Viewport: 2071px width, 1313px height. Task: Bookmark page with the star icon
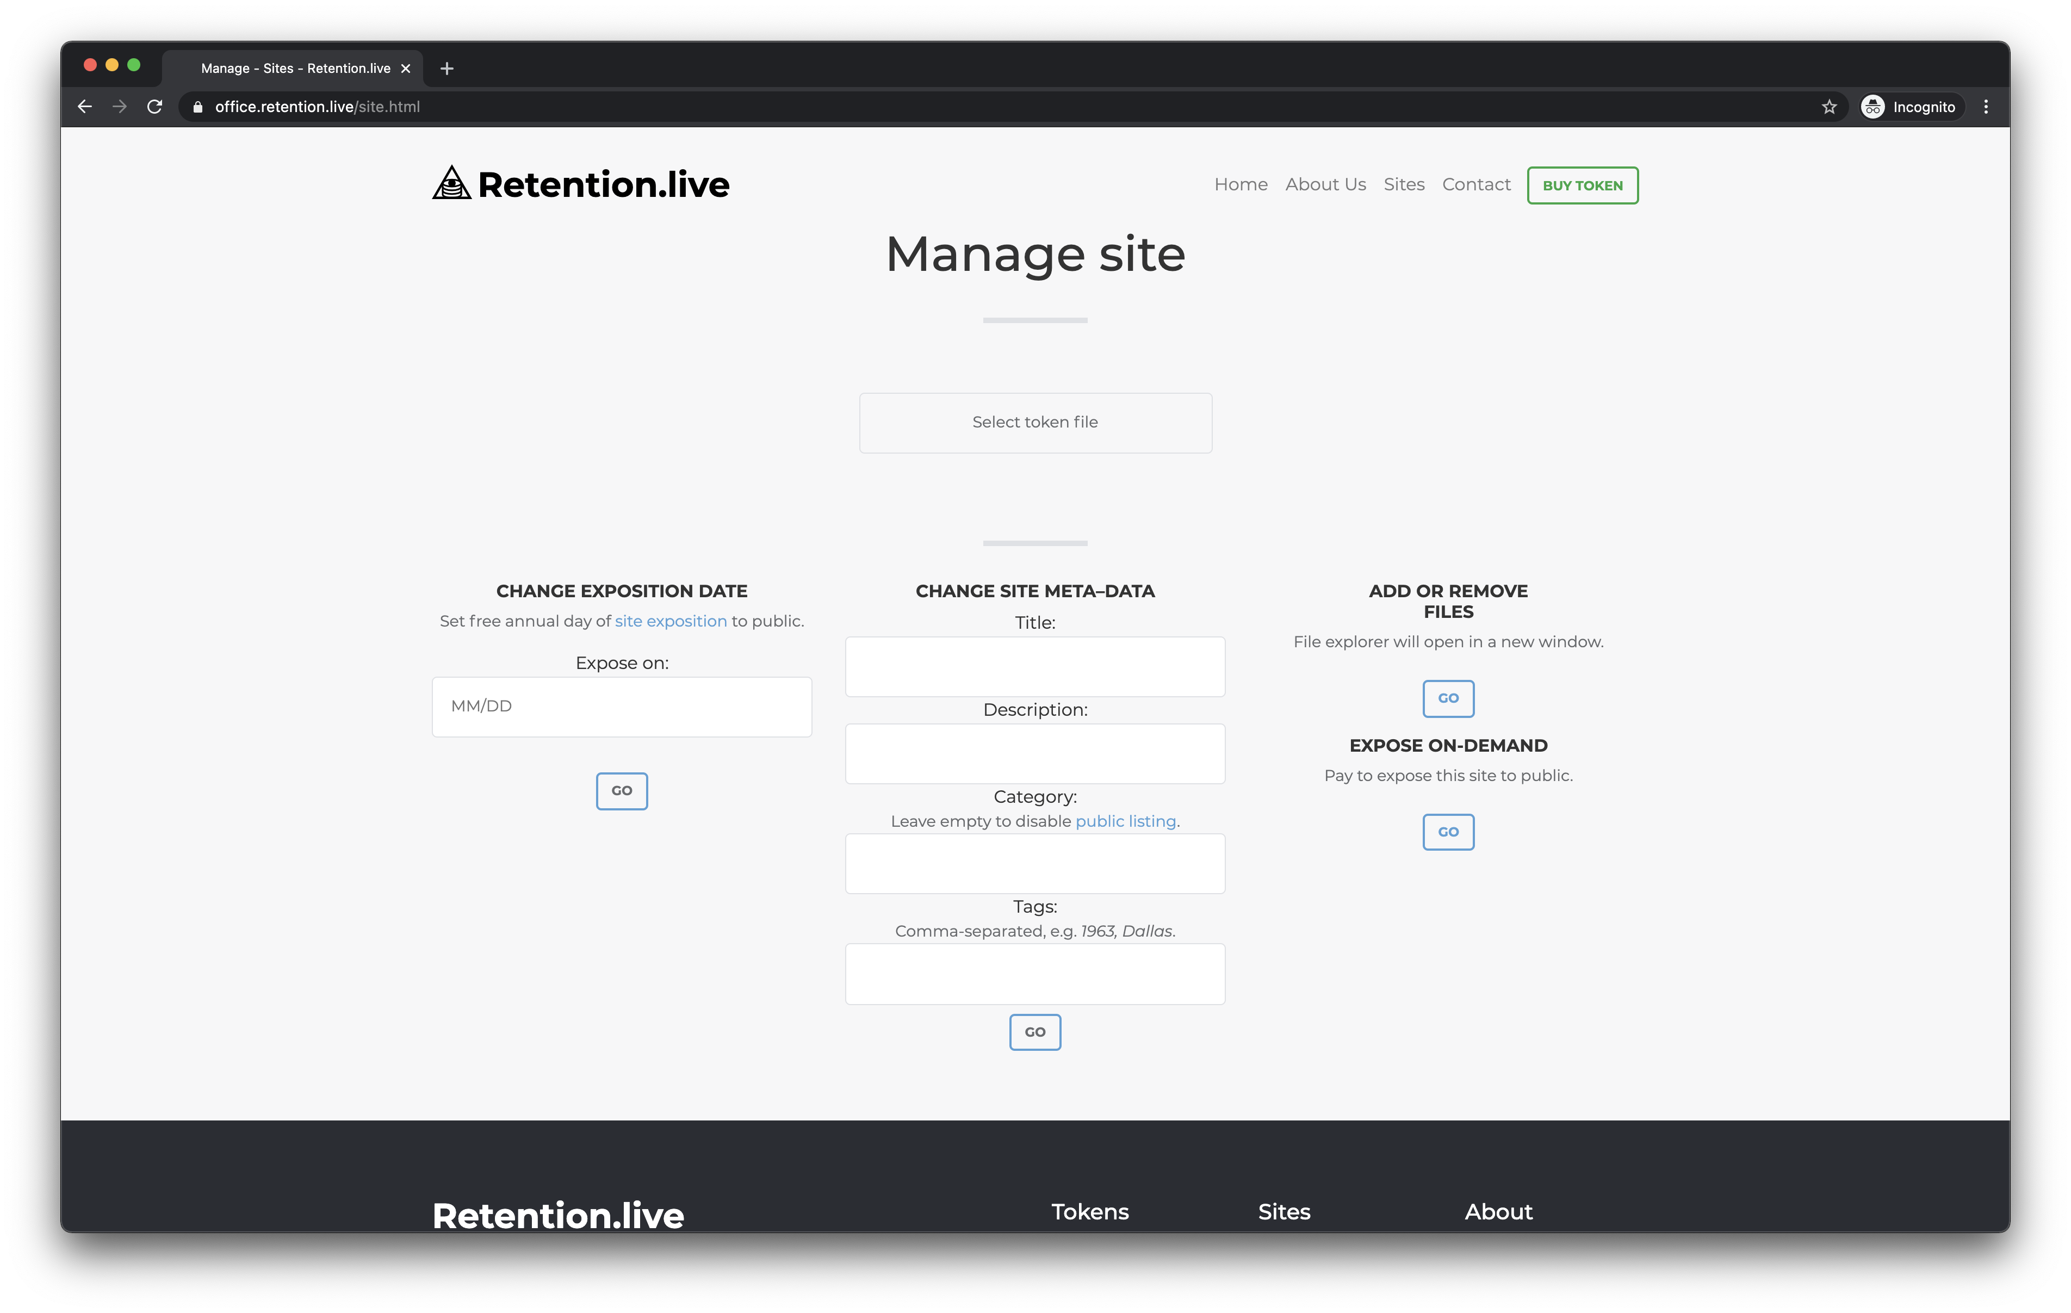1828,107
